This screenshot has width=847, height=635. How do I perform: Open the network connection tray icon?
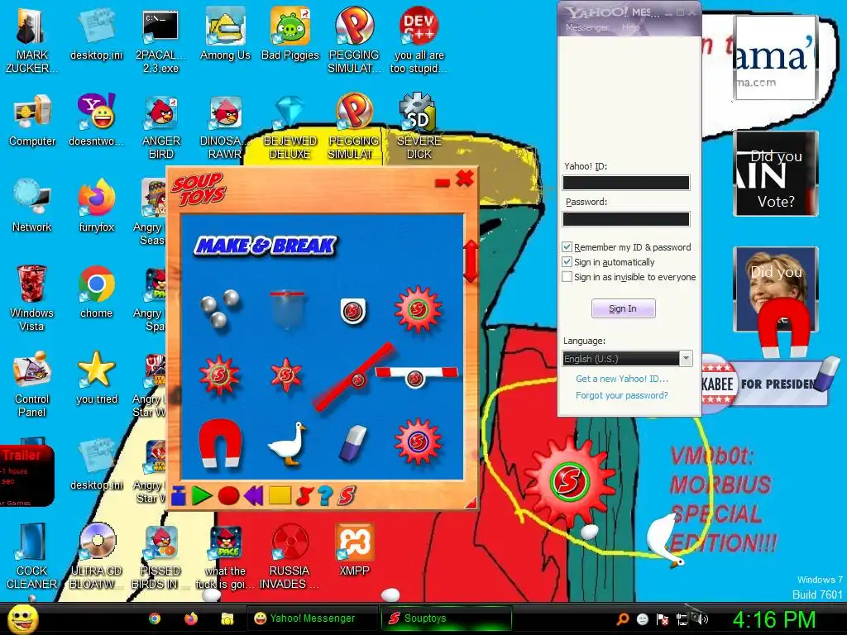(682, 619)
